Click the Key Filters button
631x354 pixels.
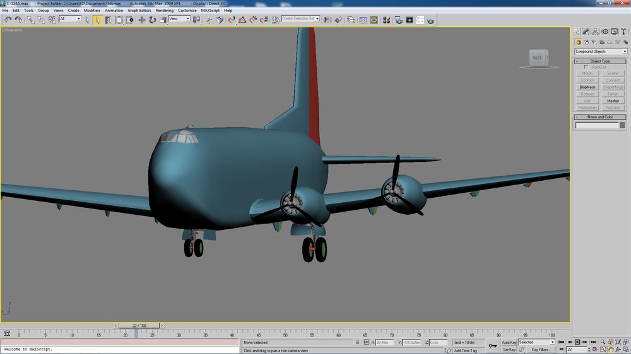tap(540, 350)
